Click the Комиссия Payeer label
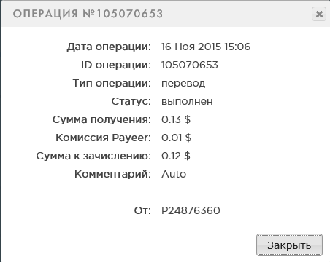 [x=104, y=138]
